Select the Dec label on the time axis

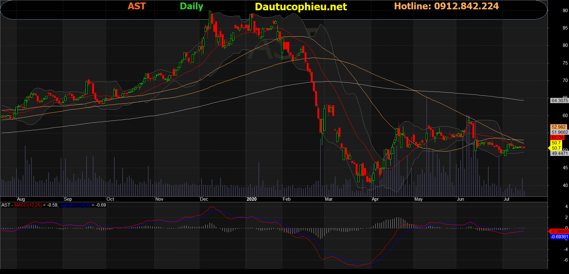(204, 199)
